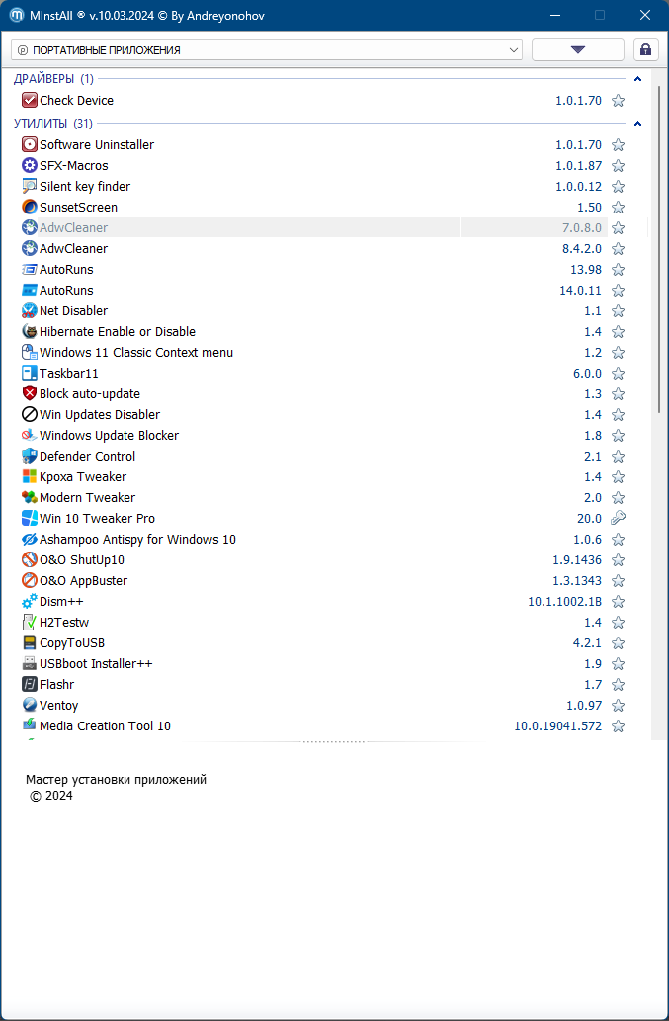Select Hibernate Enable or Disable entry

117,331
